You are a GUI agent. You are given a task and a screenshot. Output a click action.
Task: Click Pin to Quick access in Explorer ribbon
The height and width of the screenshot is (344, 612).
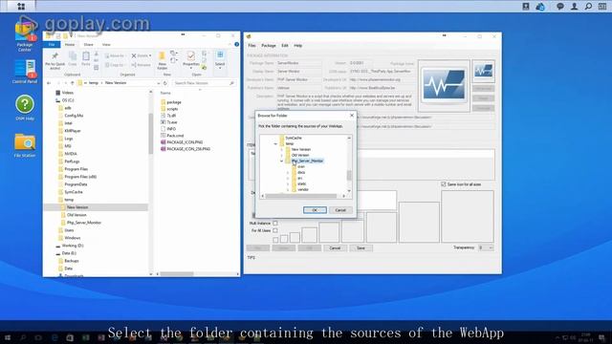tap(55, 60)
